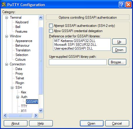This screenshot has width=133, height=129.
Task: Select the Colours category item
Action: (x=20, y=60)
